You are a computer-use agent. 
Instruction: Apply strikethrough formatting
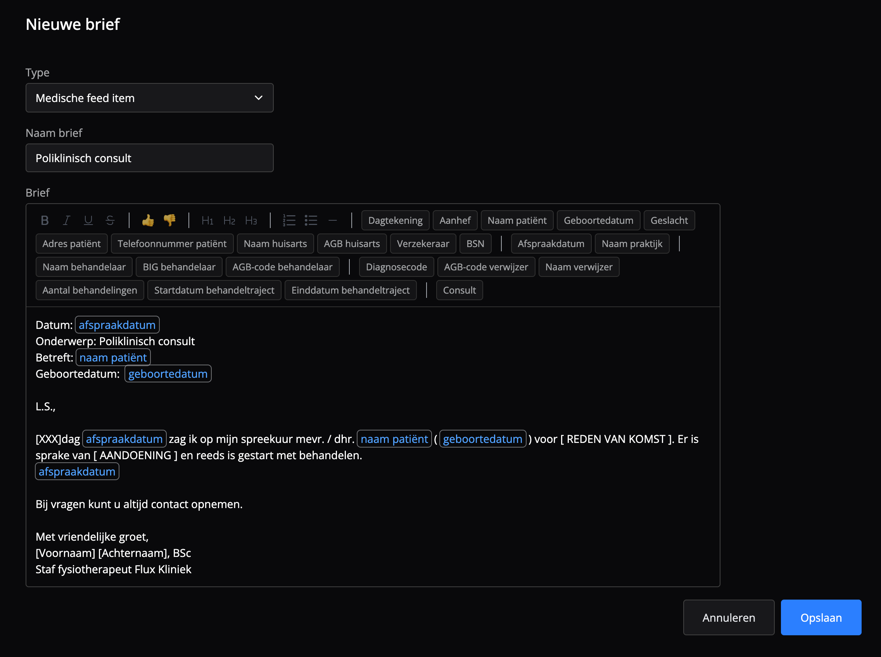pyautogui.click(x=110, y=220)
